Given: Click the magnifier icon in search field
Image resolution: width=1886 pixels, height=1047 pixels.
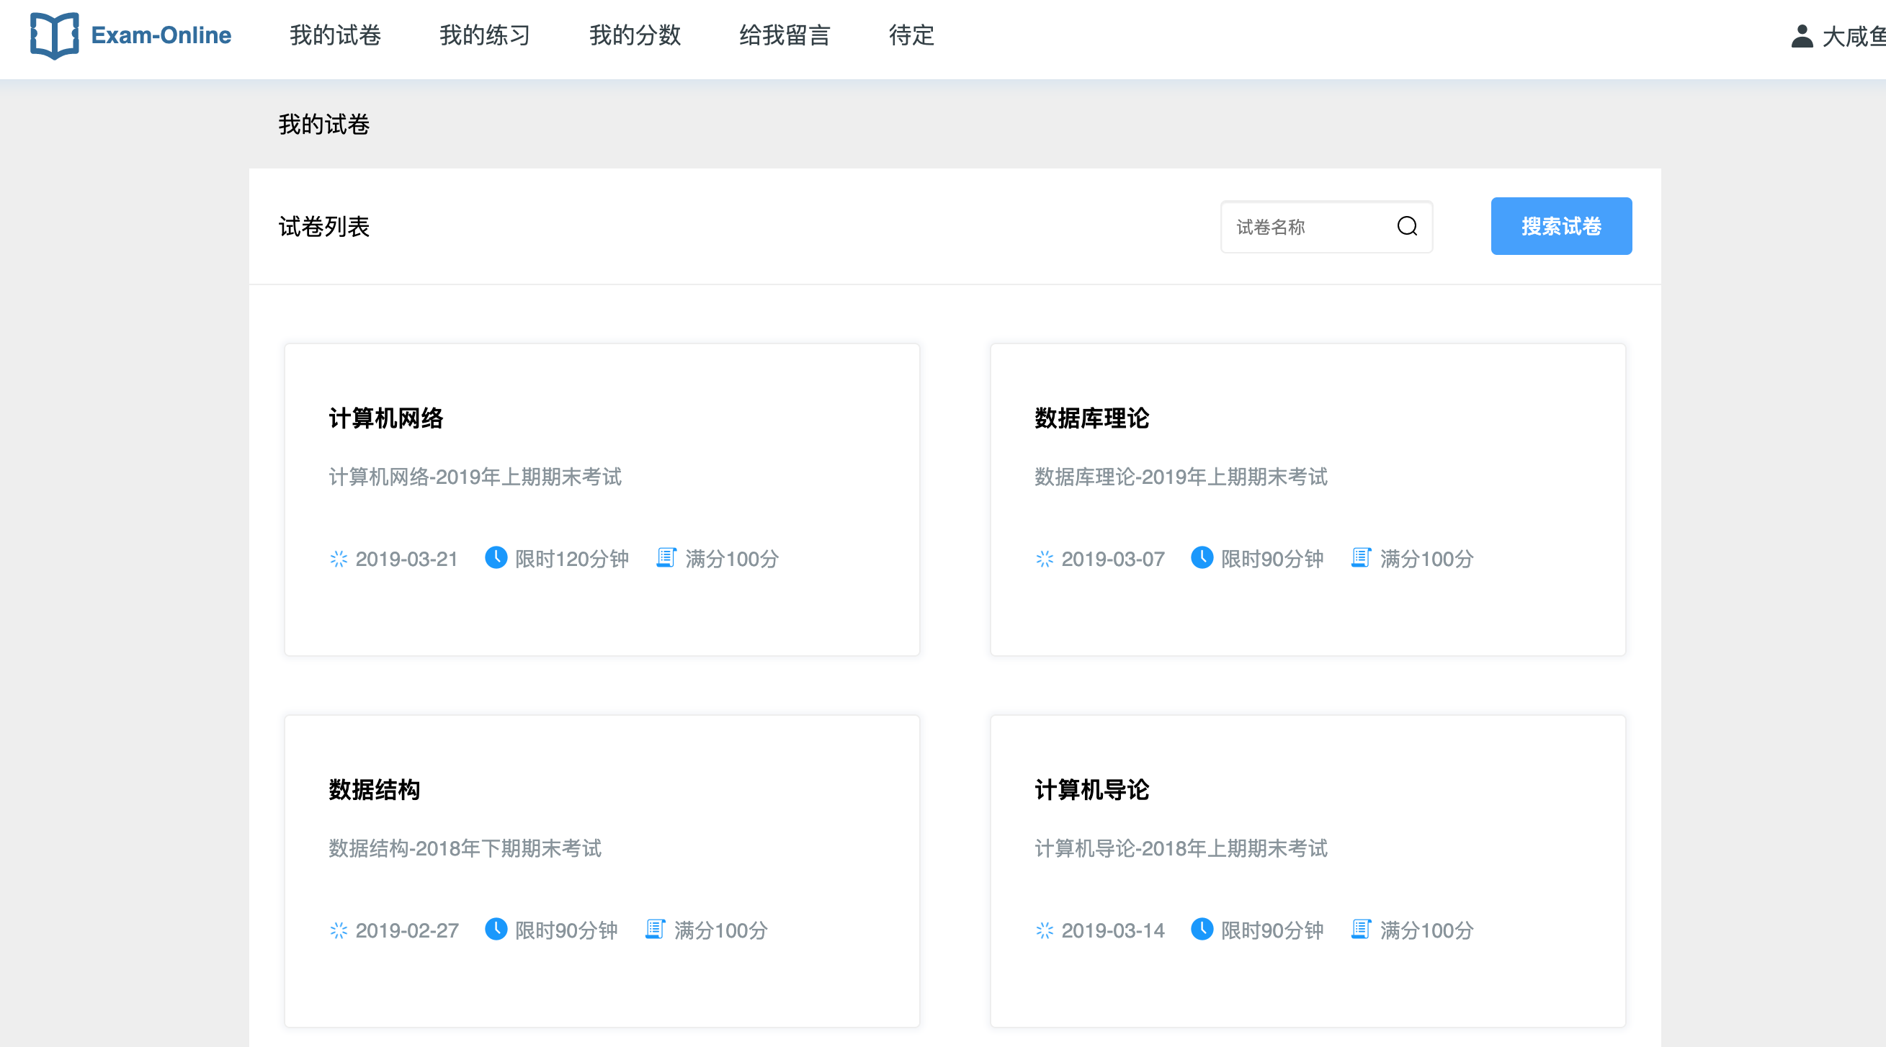Looking at the screenshot, I should pos(1406,226).
